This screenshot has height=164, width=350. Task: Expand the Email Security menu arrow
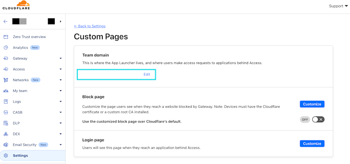60,145
